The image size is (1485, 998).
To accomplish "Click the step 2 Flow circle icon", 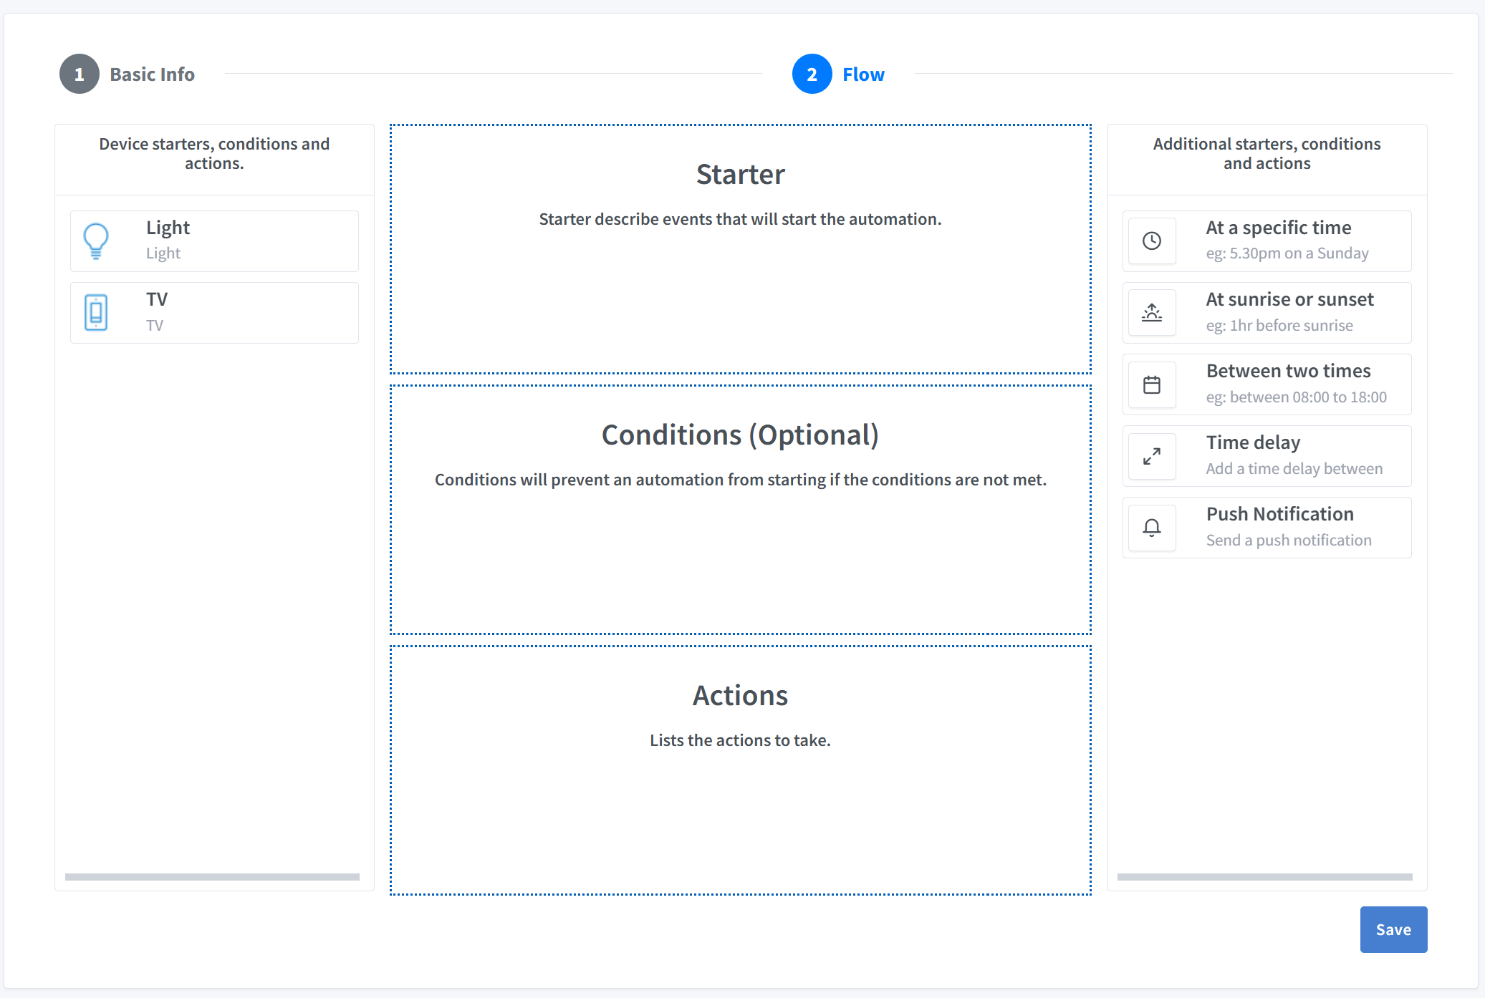I will pyautogui.click(x=812, y=74).
